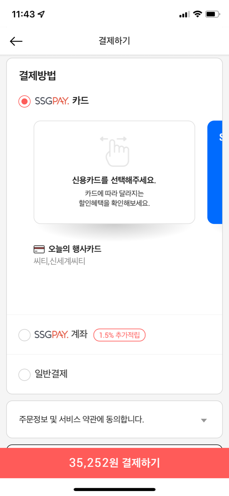
Task: Tap the Wi-Fi status icon
Action: click(197, 14)
